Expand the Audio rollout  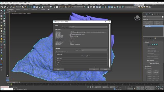coord(56,65)
